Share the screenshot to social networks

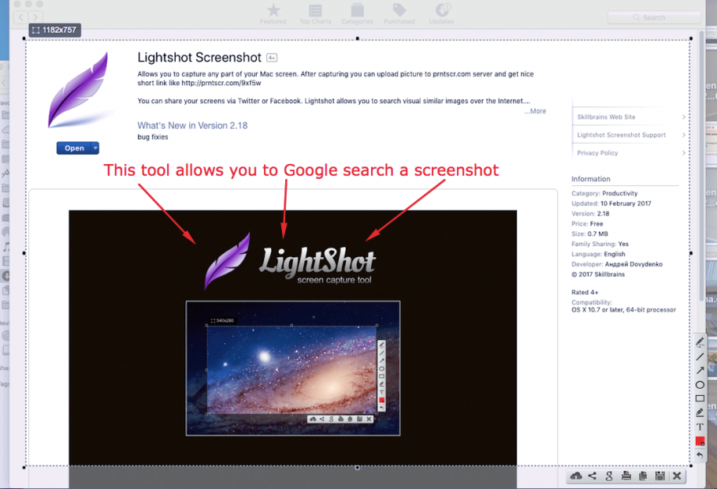coord(593,476)
